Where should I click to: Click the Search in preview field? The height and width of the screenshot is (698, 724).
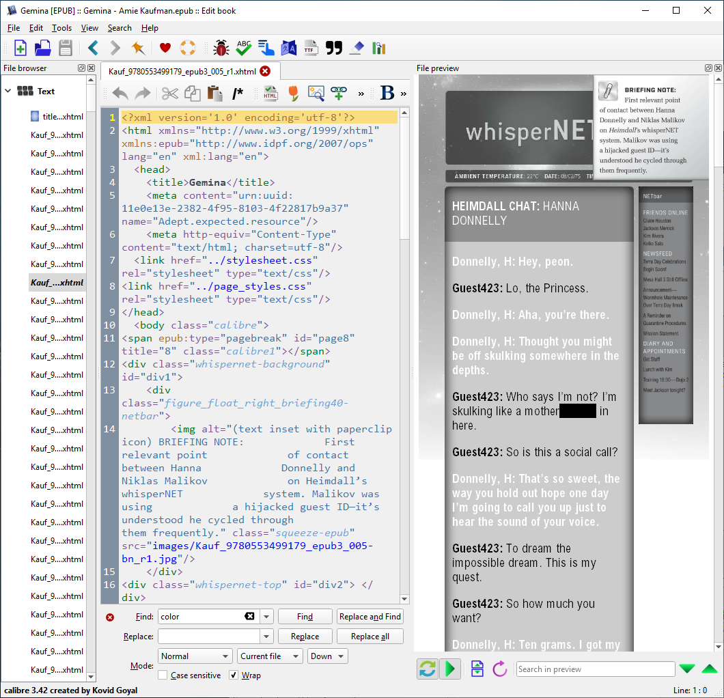pos(595,669)
